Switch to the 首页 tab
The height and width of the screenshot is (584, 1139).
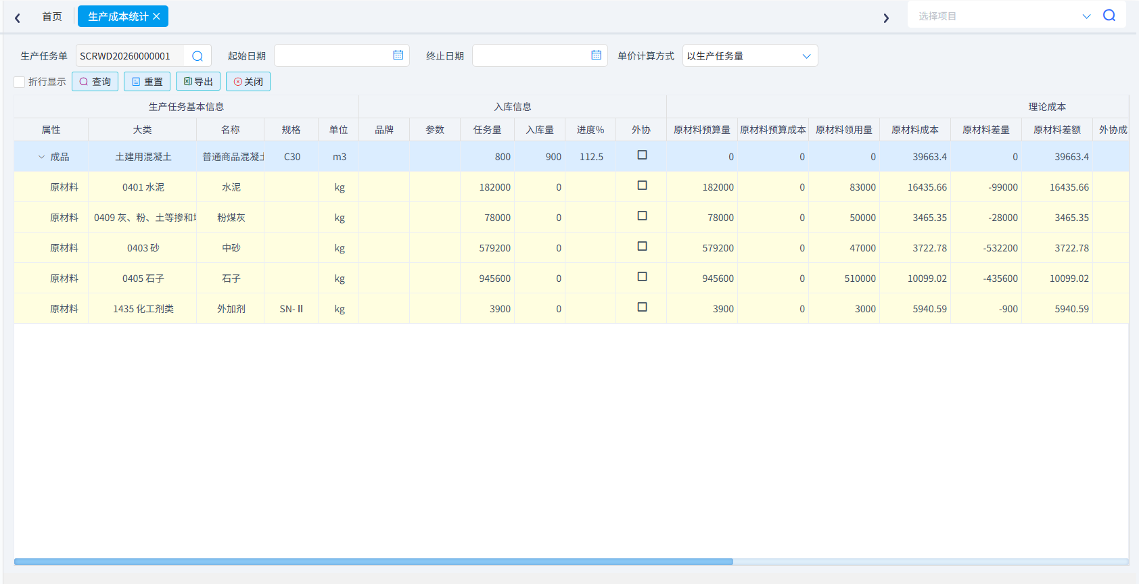coord(52,16)
